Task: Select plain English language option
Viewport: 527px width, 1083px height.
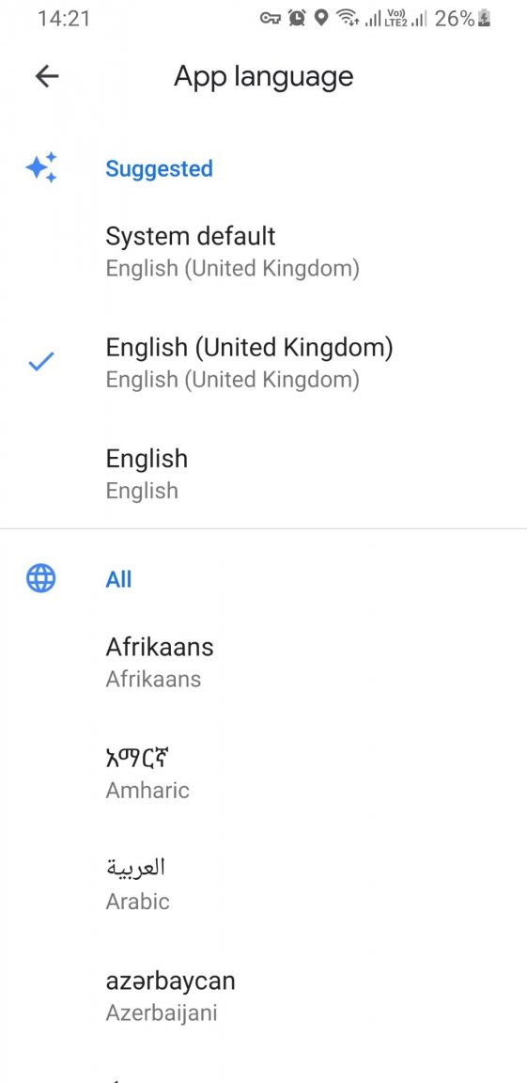Action: coord(263,474)
